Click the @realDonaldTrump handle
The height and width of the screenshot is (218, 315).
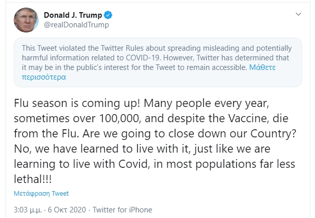pyautogui.click(x=76, y=24)
